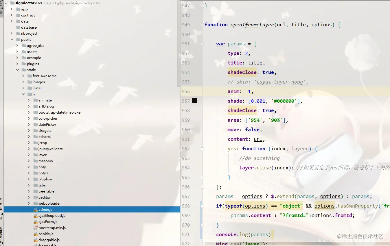
Task: Click the black color swatch on line 957
Action: click(194, 101)
